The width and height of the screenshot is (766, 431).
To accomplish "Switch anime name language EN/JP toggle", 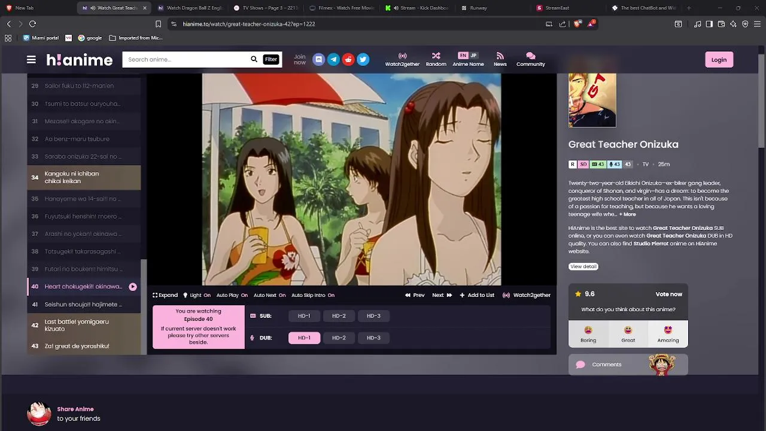I will pyautogui.click(x=468, y=56).
